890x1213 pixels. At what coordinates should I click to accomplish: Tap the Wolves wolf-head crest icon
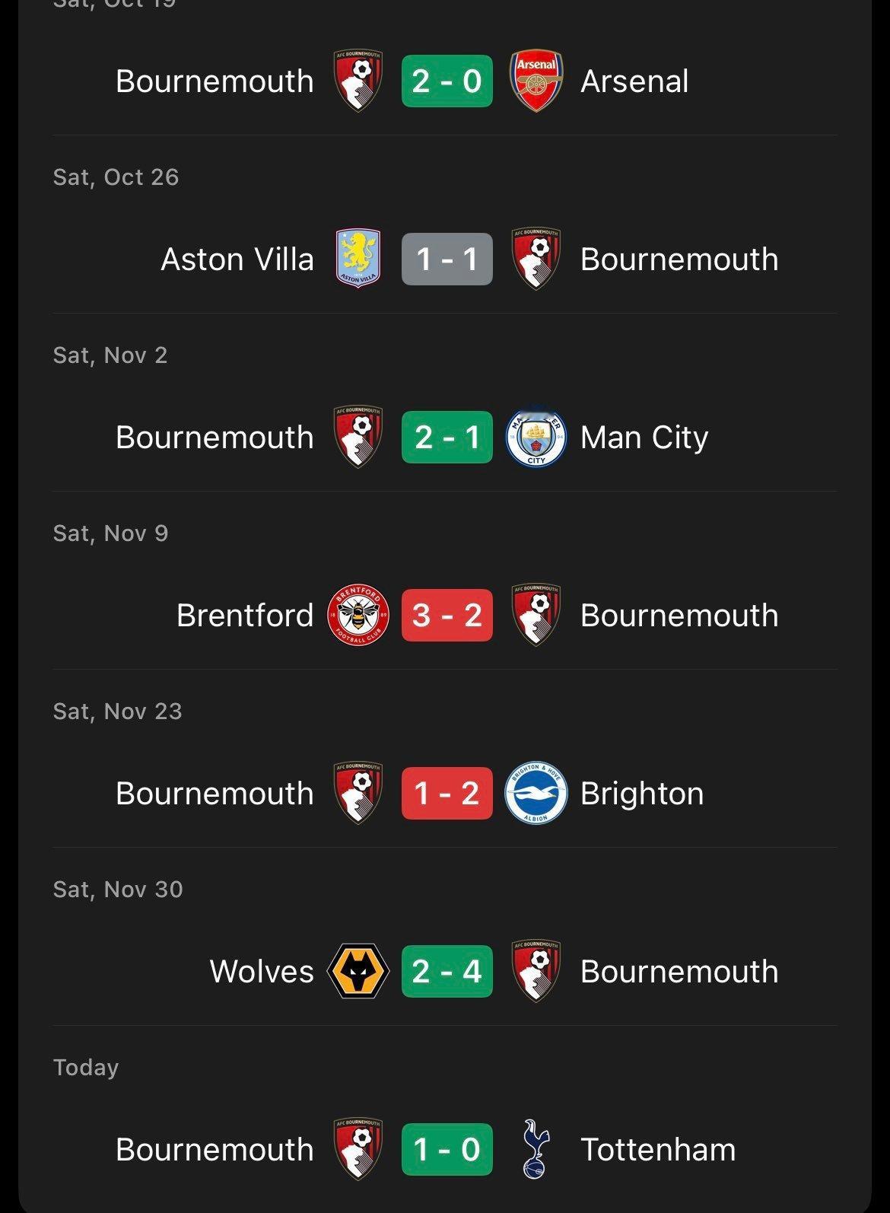pos(358,972)
